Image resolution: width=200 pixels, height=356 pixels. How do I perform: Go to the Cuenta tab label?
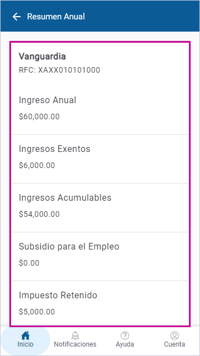tap(175, 344)
